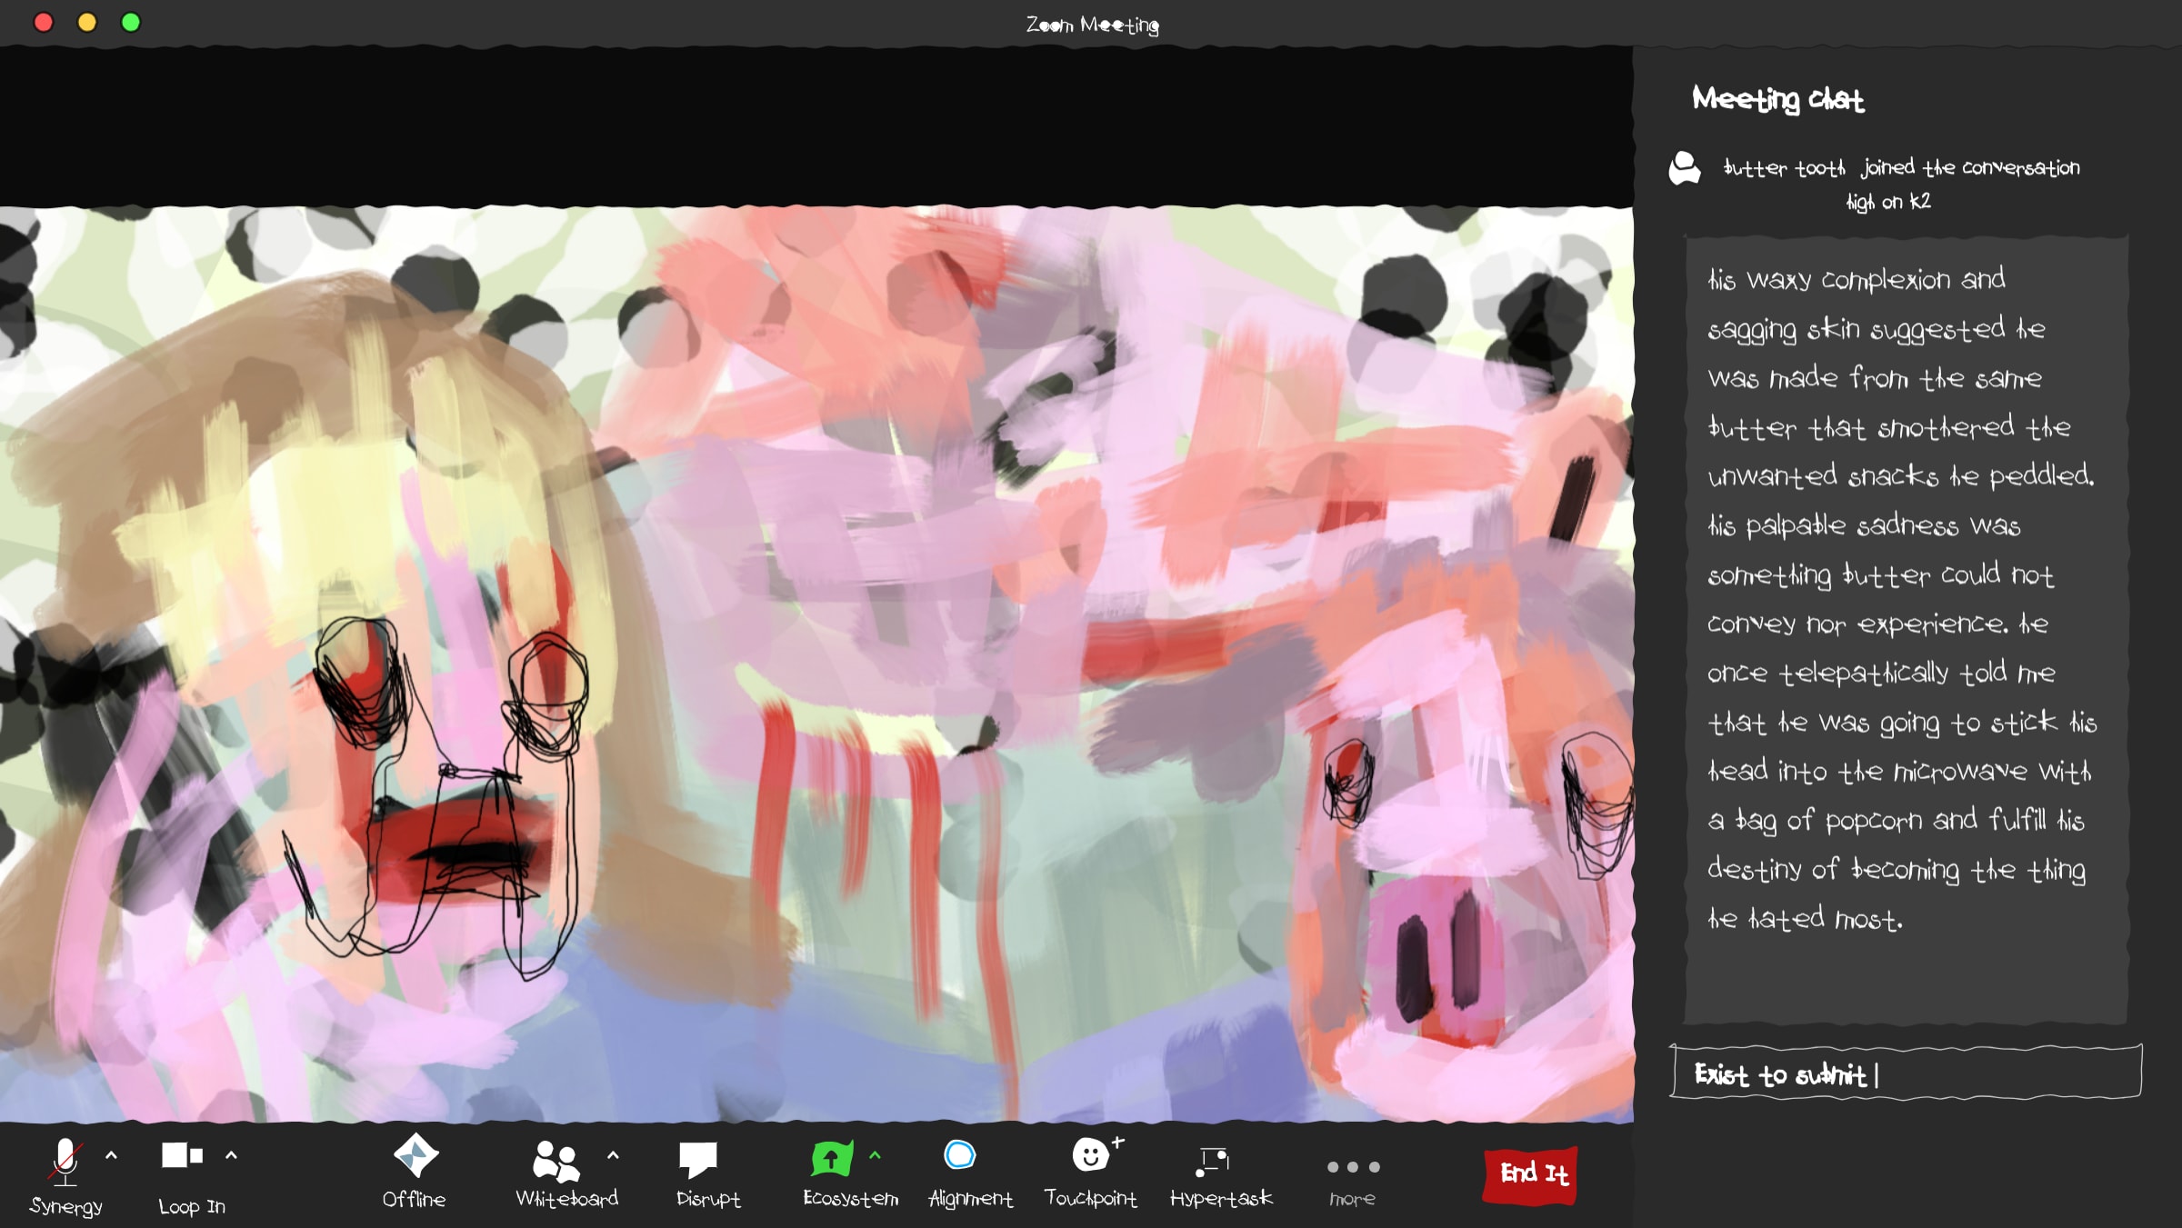
Task: Open the more options dots
Action: 1353,1167
